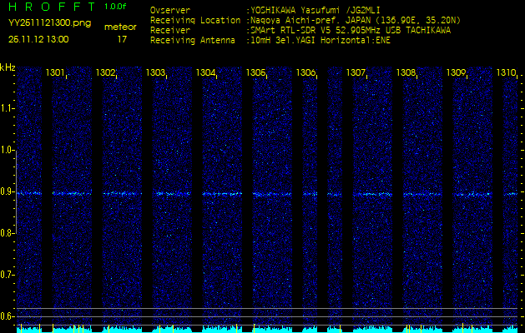Click the 1301 time marker

[x=56, y=73]
